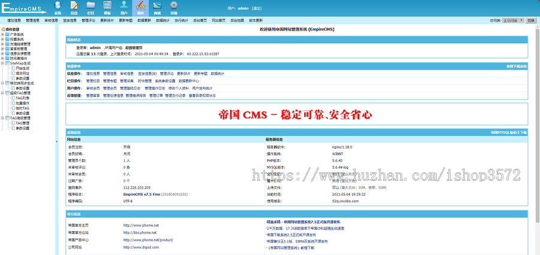Screen dimensions: 540x255
Task: Click the 投票系统 folder icon in tree
Action: point(8,39)
